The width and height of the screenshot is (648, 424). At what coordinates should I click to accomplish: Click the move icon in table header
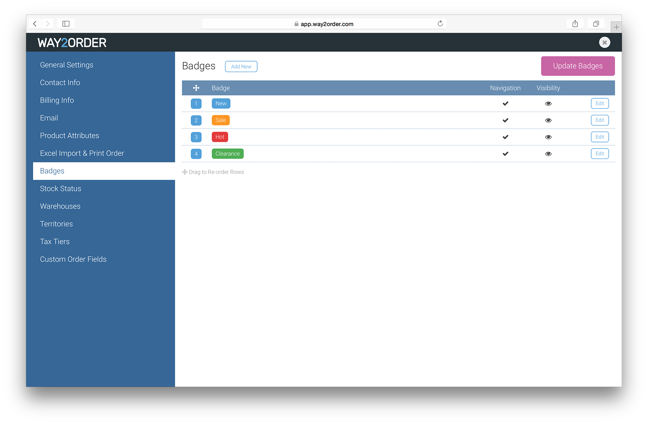click(x=196, y=88)
